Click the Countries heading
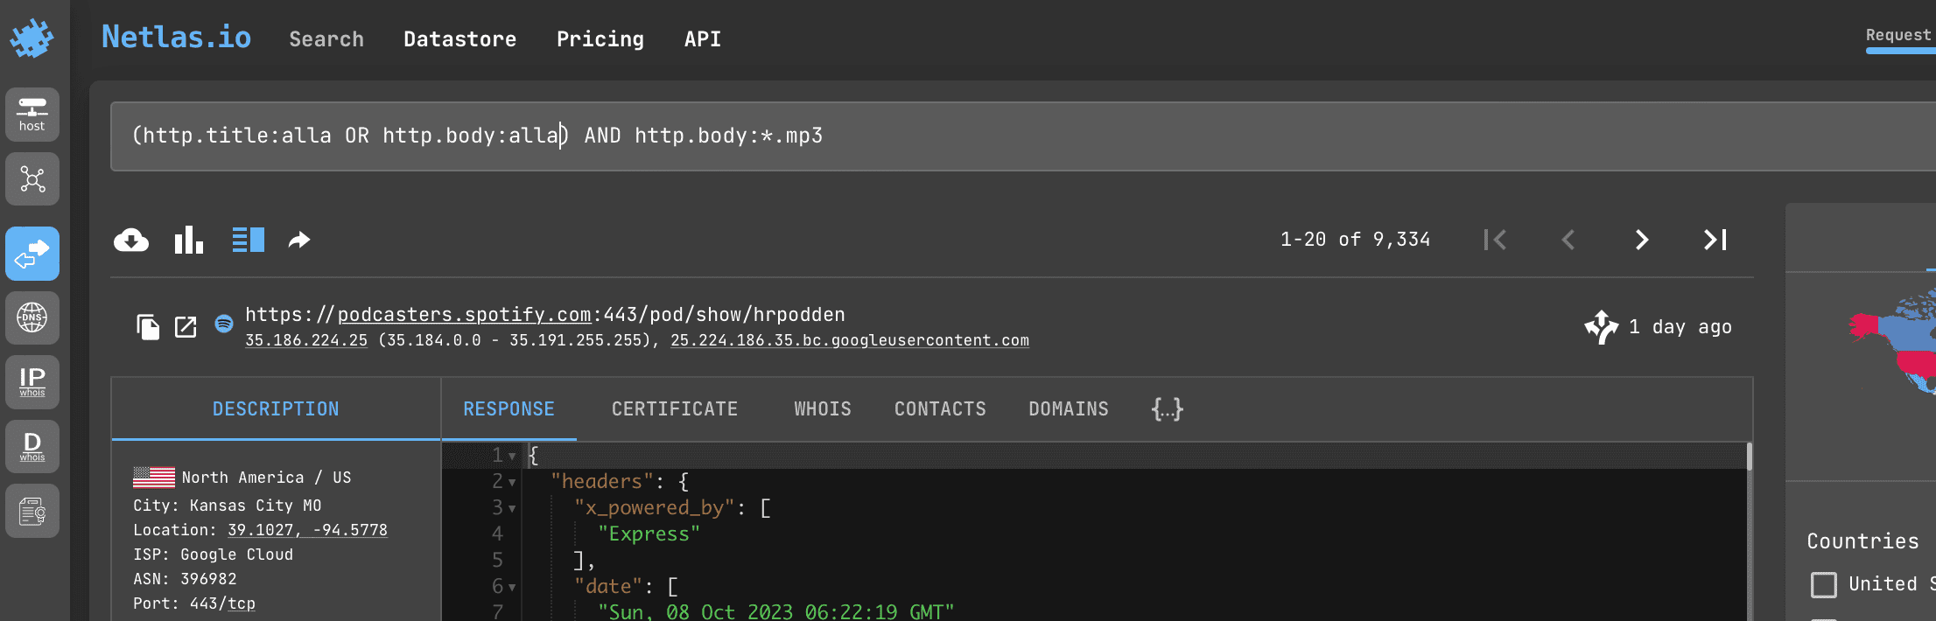1936x621 pixels. coord(1863,541)
